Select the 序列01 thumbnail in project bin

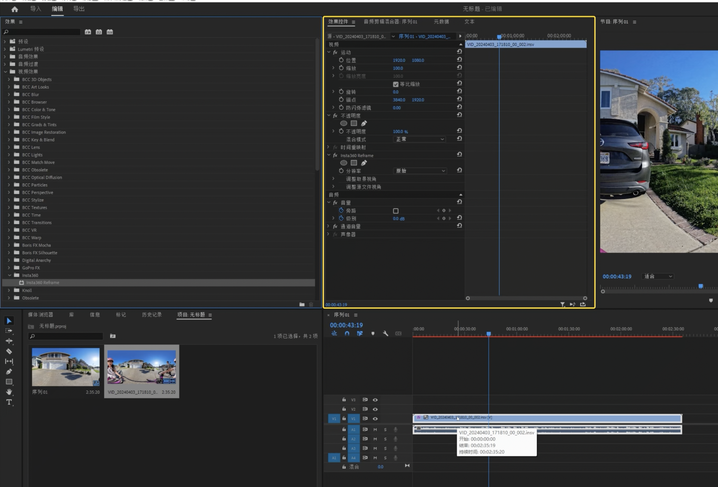(x=65, y=367)
